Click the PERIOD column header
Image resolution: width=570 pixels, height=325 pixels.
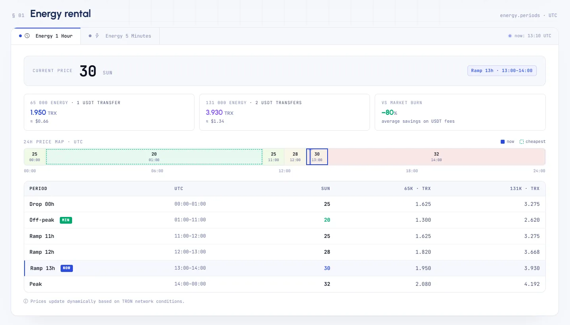[x=38, y=189]
